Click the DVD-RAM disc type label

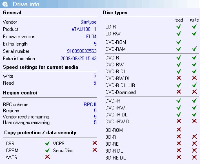[x=116, y=49]
